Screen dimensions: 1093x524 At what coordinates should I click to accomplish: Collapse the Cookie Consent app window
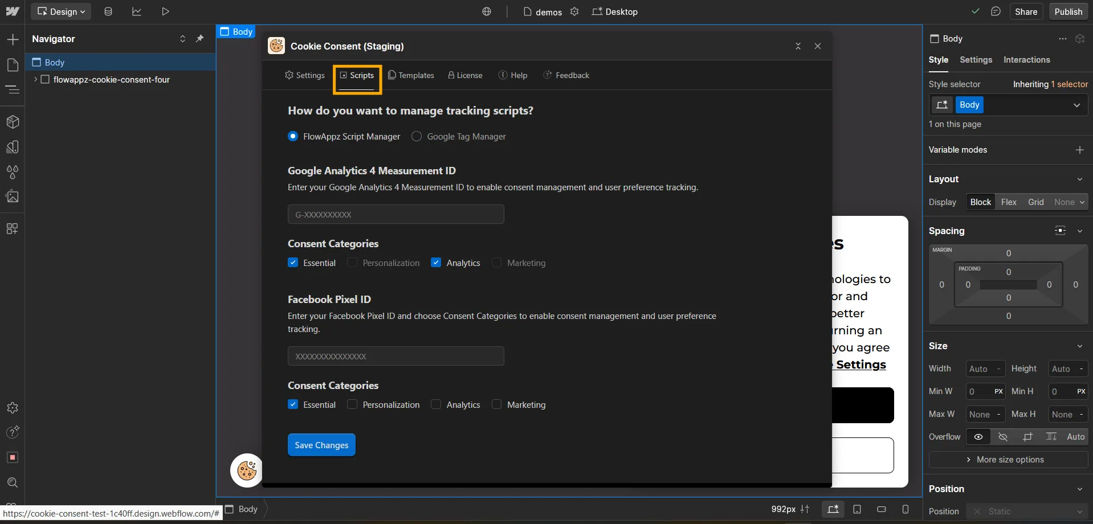click(x=798, y=46)
